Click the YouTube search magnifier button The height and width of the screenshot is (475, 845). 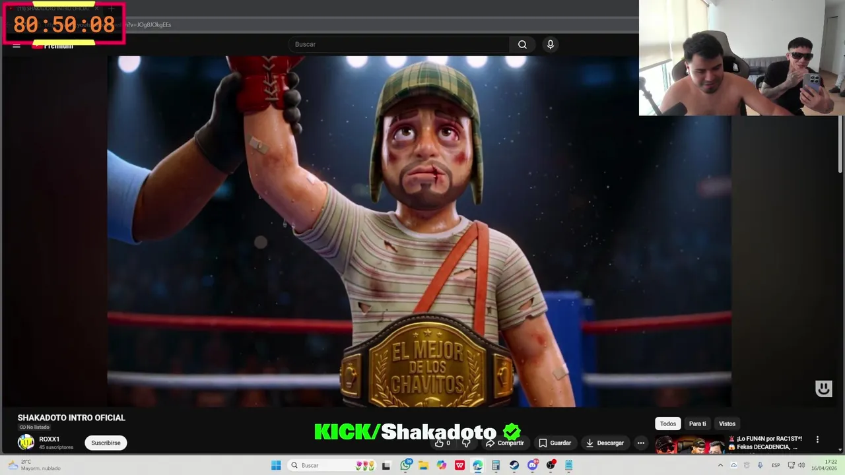coord(522,44)
